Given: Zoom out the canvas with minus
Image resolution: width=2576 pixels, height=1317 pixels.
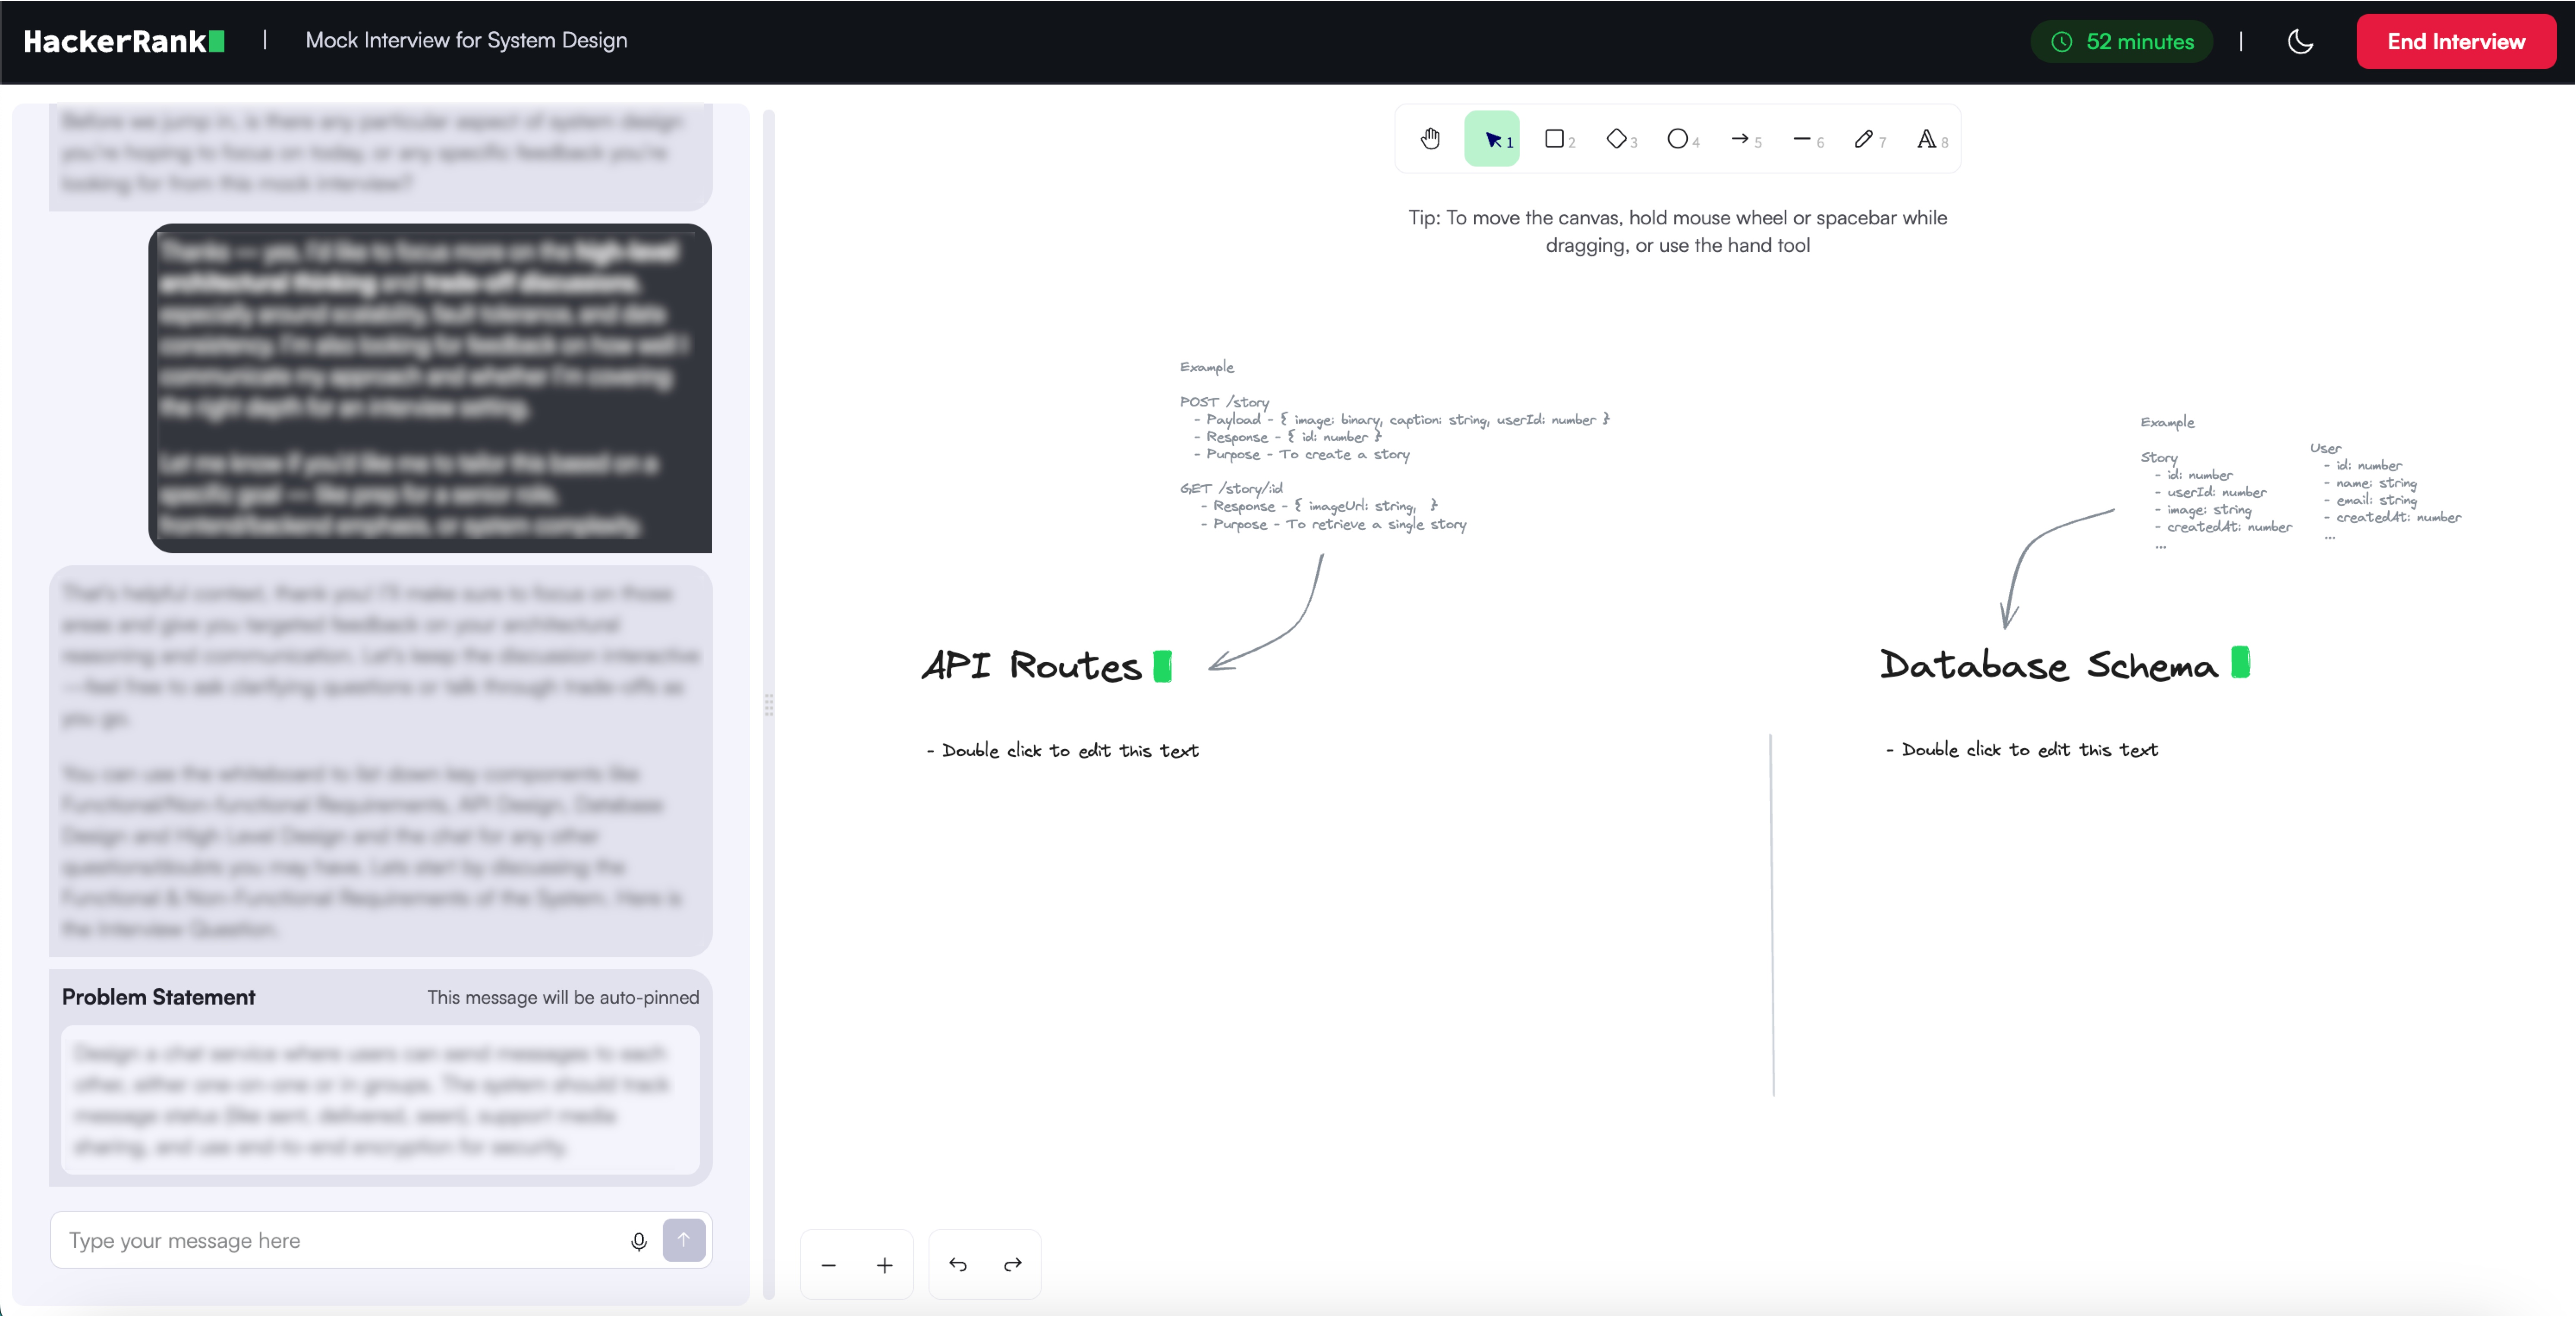Looking at the screenshot, I should point(828,1265).
